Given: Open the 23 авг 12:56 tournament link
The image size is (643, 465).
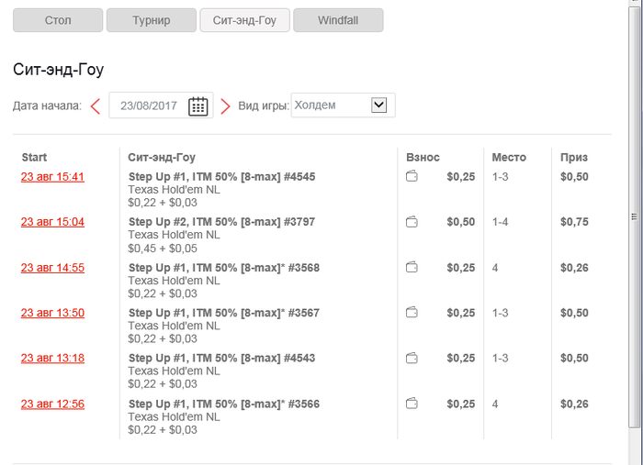Looking at the screenshot, I should (52, 404).
